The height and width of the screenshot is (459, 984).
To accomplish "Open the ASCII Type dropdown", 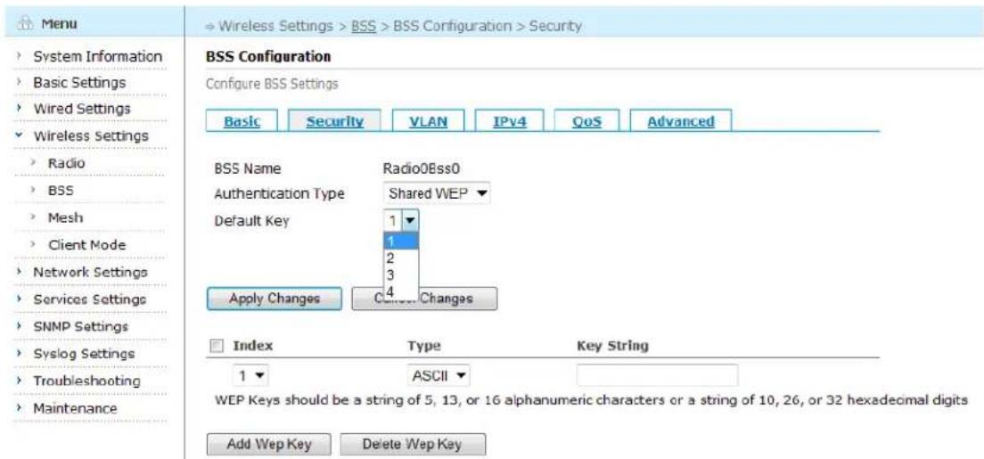I will point(439,377).
